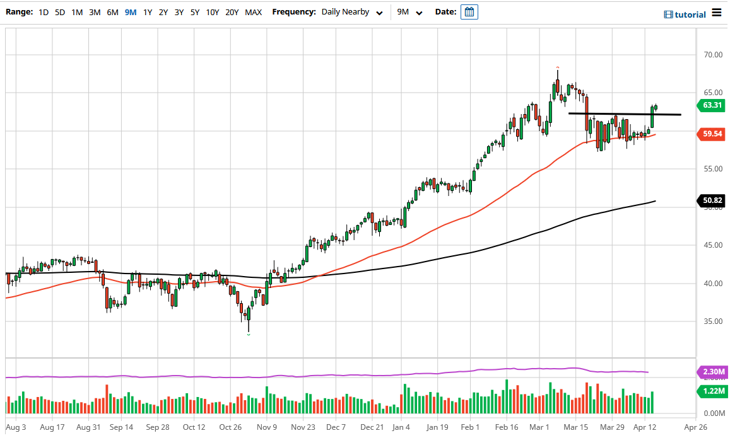730x438 pixels.
Task: Switch to the 1M range
Action: coord(77,11)
